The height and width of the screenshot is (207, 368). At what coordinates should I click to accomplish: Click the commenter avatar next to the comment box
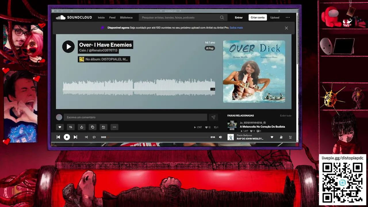[59, 117]
